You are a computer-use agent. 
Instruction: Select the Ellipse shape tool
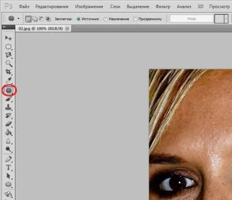(x=8, y=184)
